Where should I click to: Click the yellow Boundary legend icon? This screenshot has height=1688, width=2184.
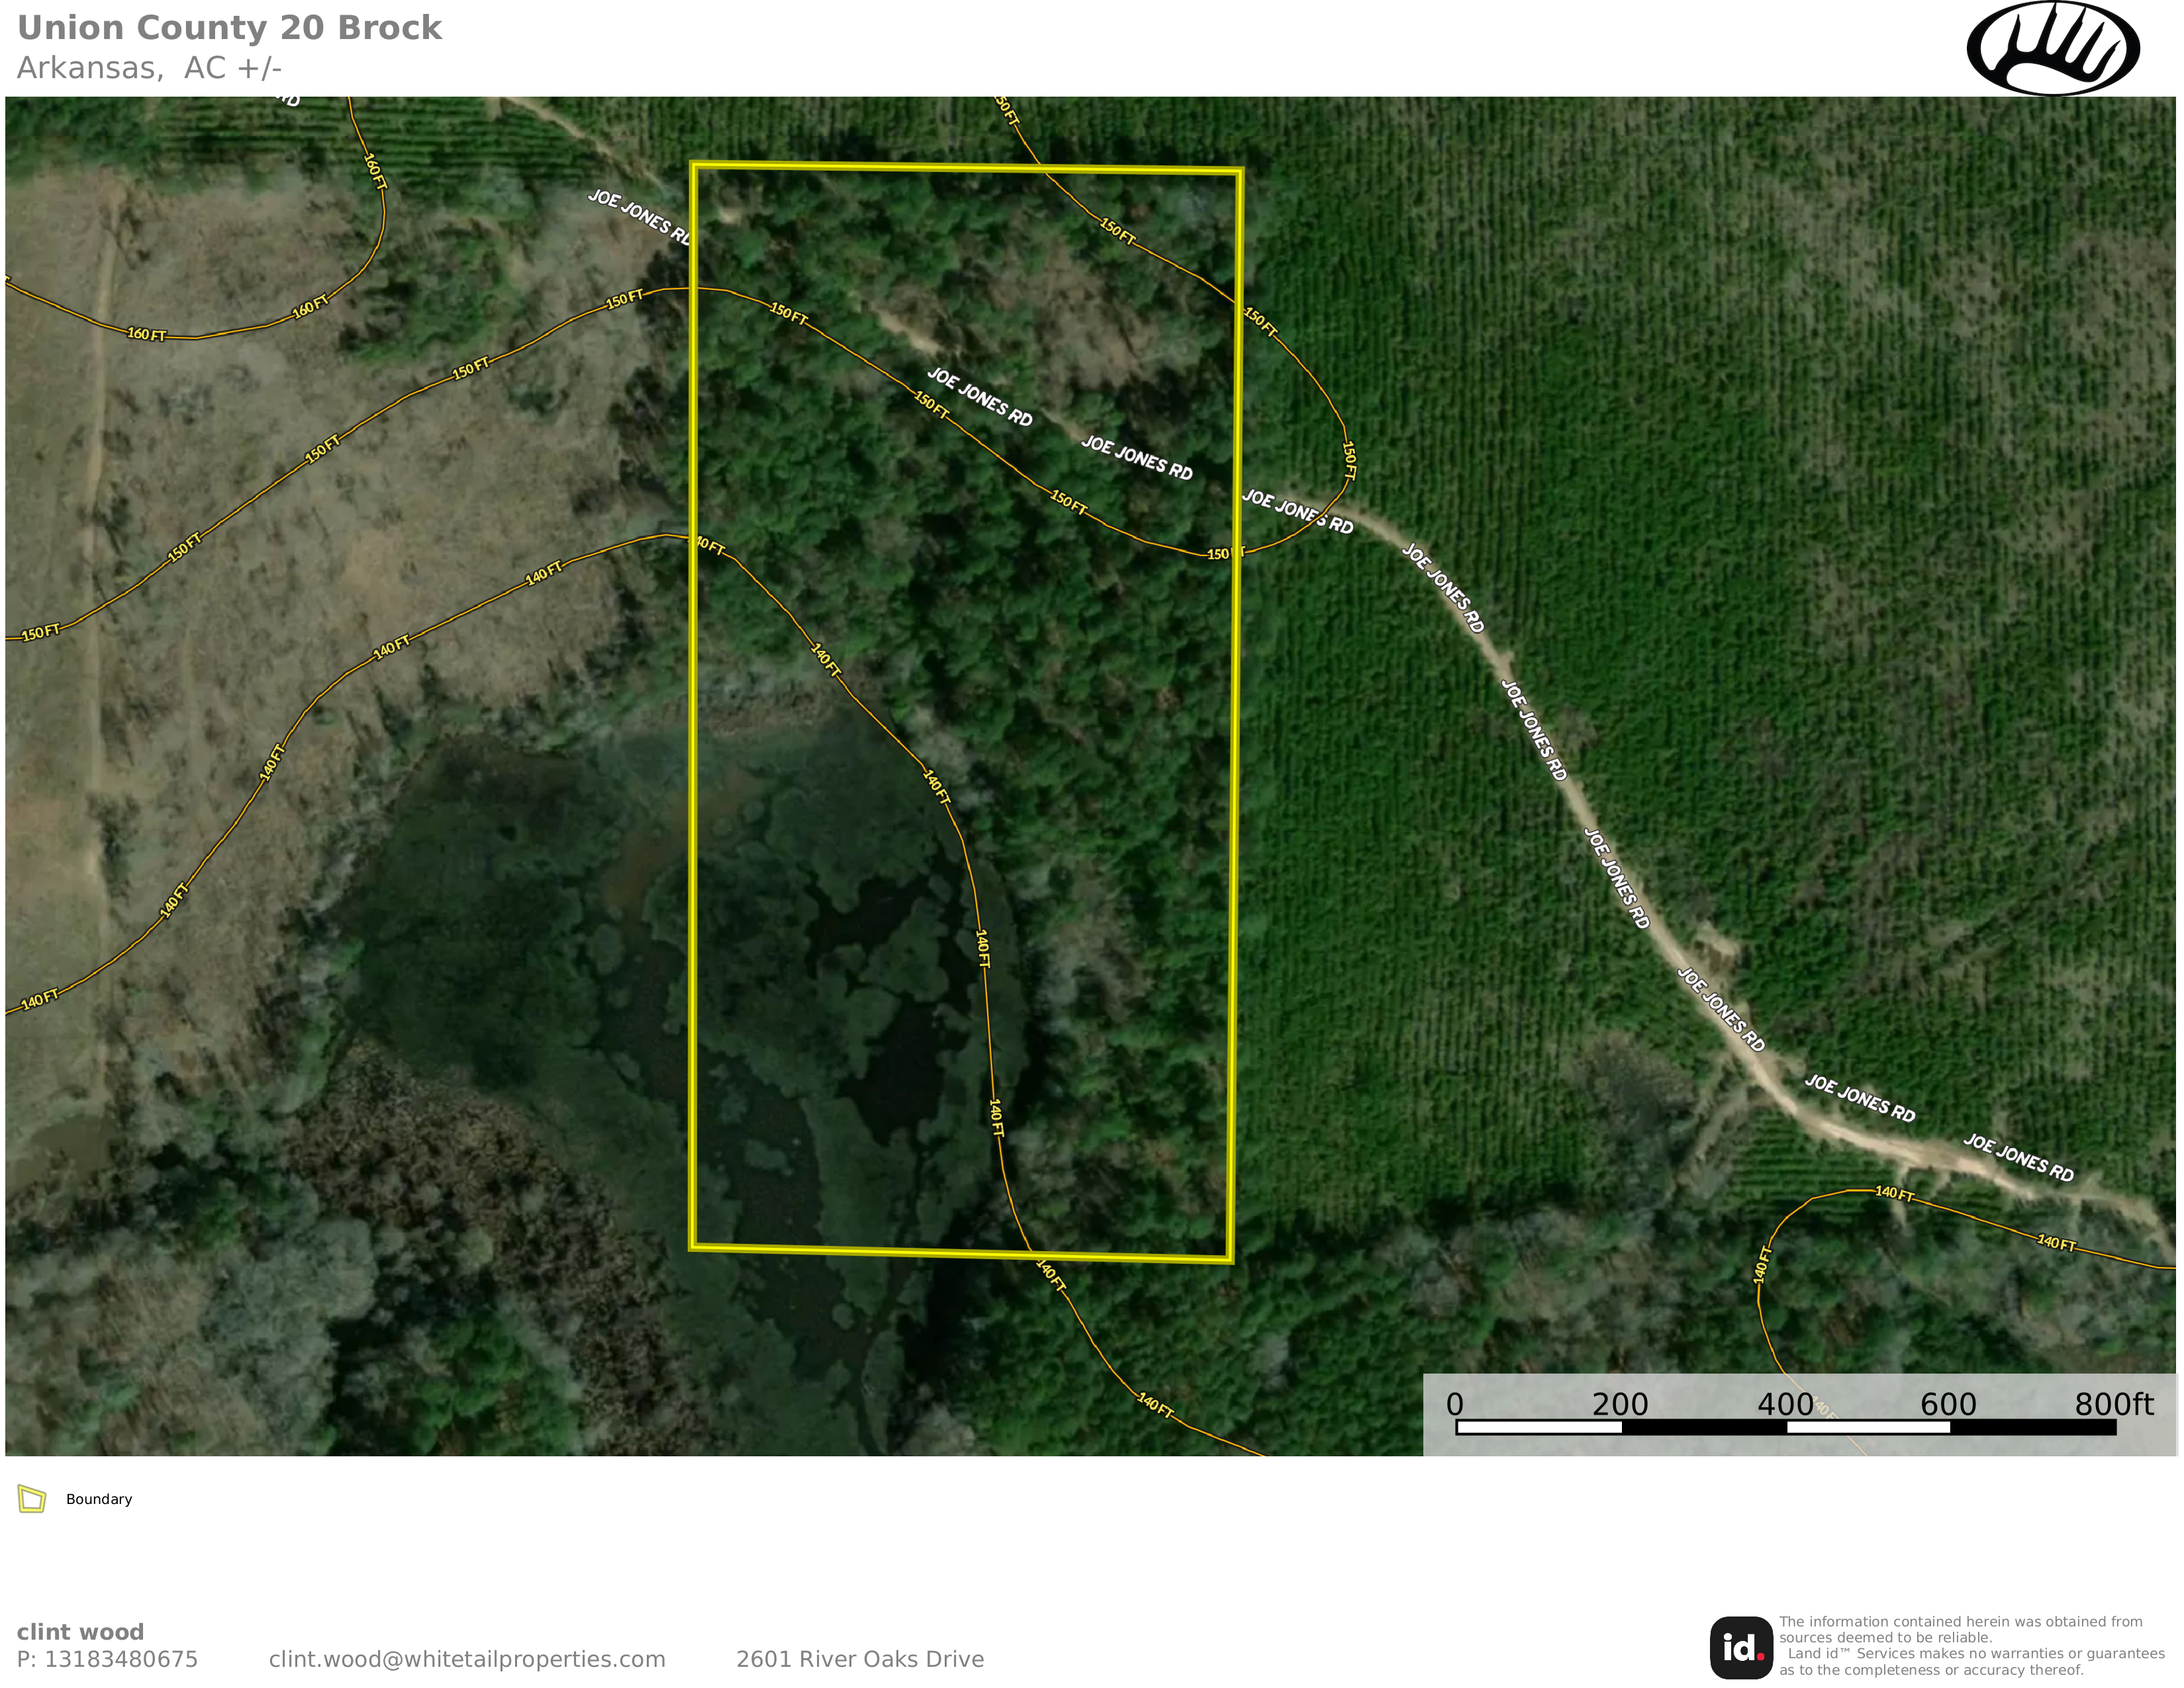[x=32, y=1499]
